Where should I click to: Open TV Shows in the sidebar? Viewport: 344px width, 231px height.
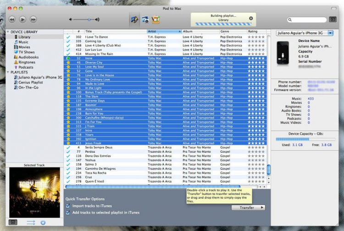(24, 52)
